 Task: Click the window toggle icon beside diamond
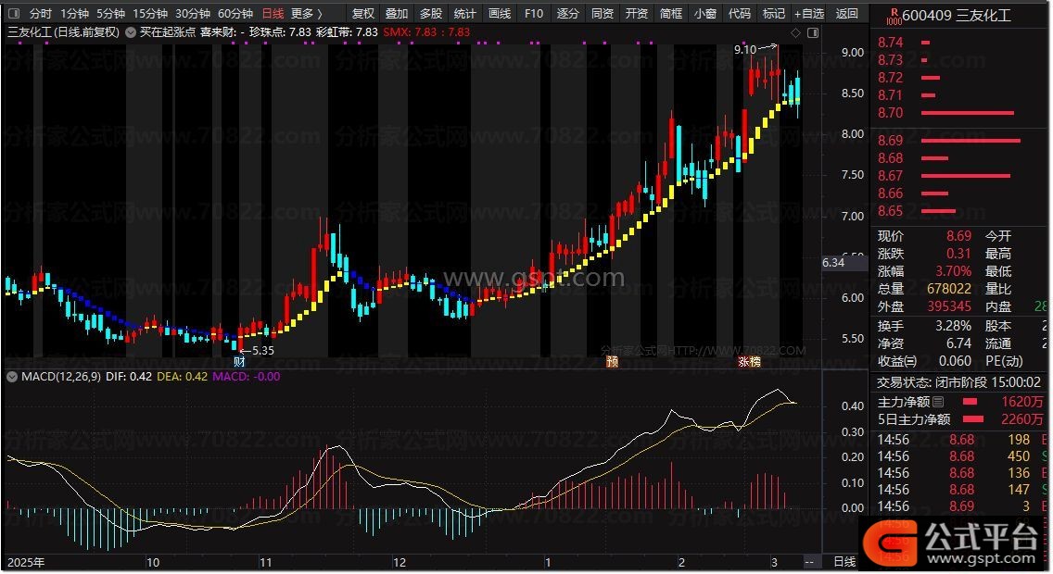pos(813,32)
